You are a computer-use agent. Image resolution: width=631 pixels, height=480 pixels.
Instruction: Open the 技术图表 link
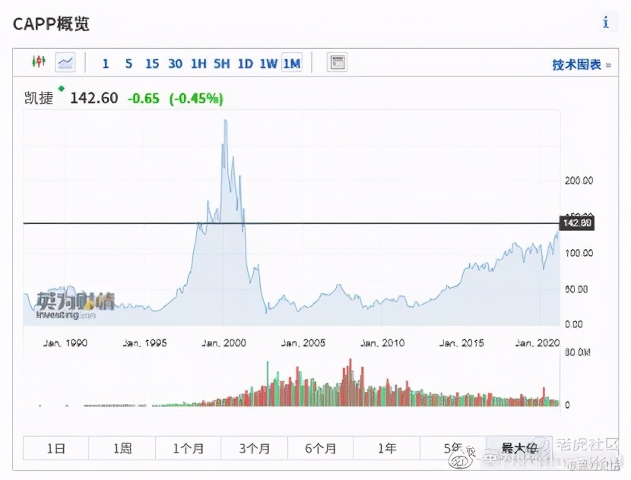pyautogui.click(x=576, y=65)
